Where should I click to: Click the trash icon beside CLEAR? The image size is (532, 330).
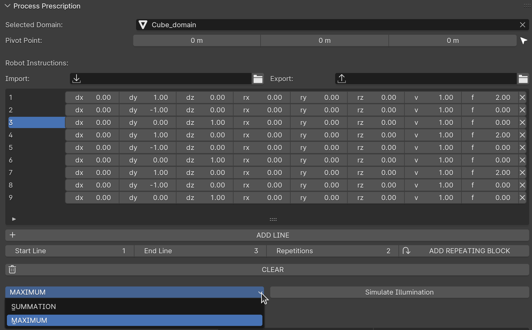(x=12, y=270)
